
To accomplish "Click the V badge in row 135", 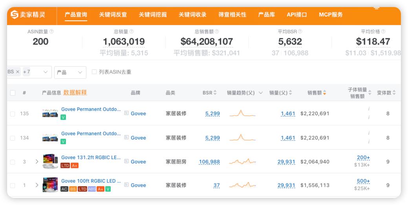I will pos(63,118).
